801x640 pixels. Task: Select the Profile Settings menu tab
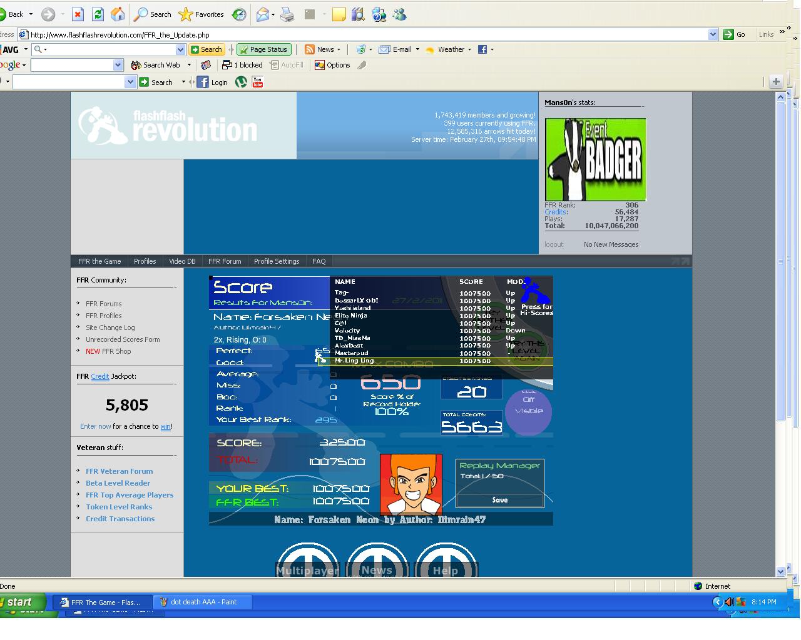277,261
